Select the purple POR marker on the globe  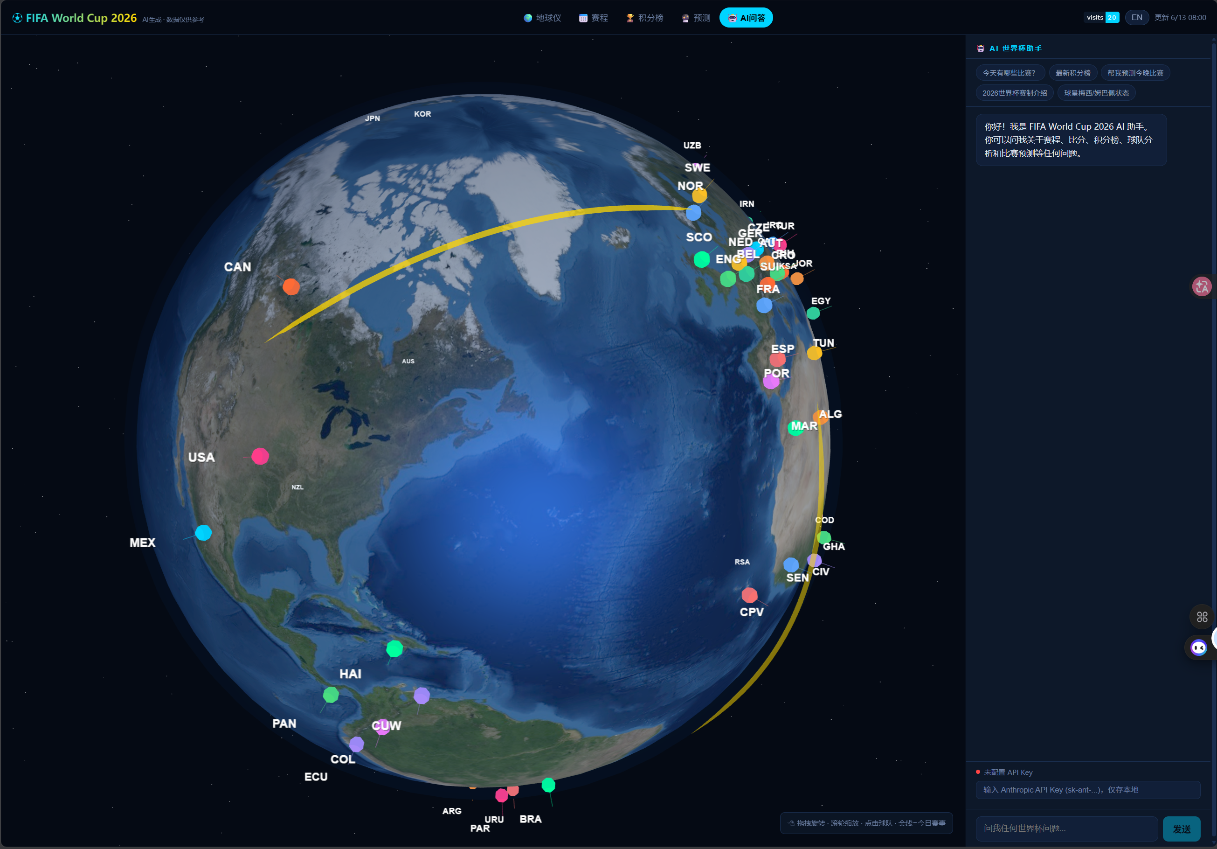(771, 381)
